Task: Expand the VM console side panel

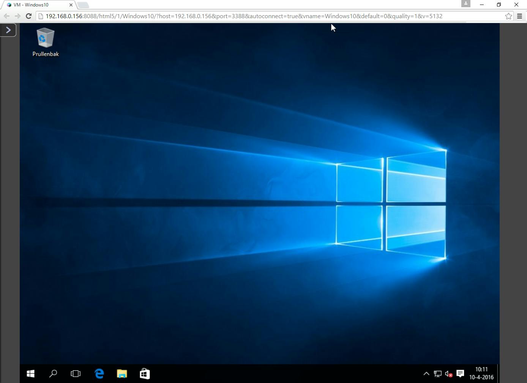Action: [8, 30]
